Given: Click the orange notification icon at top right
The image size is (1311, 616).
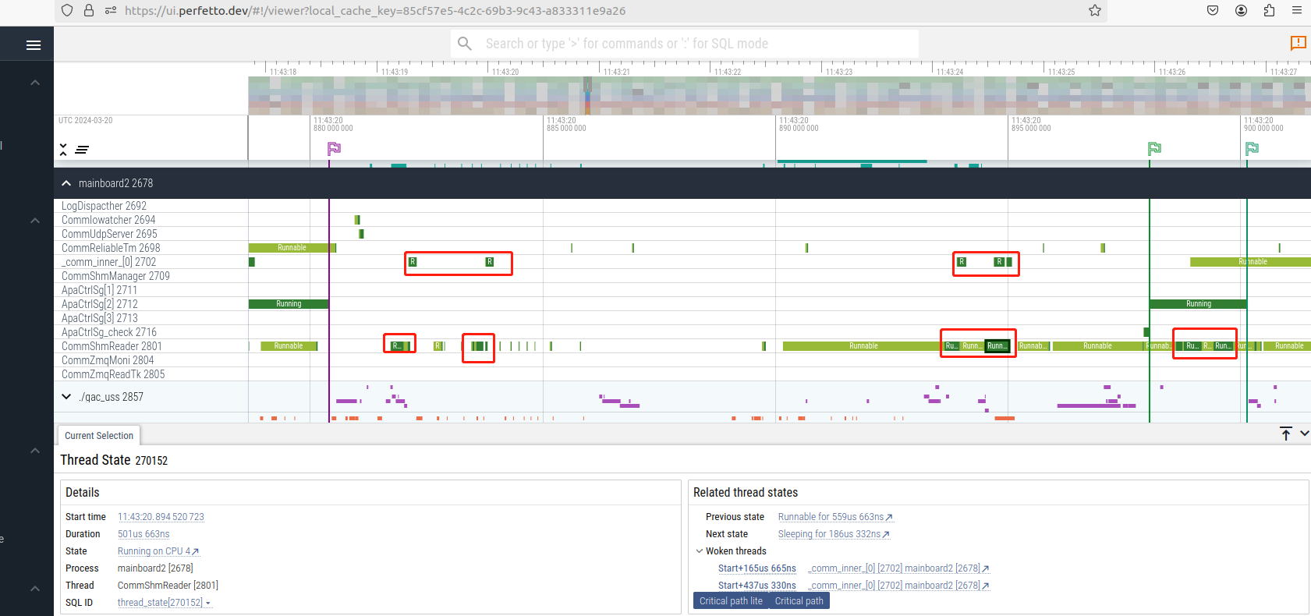Looking at the screenshot, I should [x=1298, y=43].
